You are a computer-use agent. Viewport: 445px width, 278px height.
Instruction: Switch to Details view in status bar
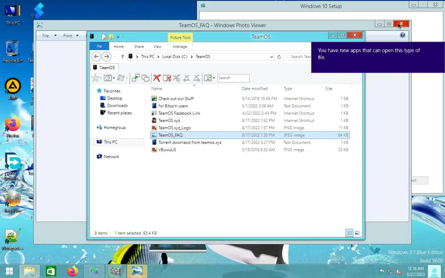click(x=349, y=233)
